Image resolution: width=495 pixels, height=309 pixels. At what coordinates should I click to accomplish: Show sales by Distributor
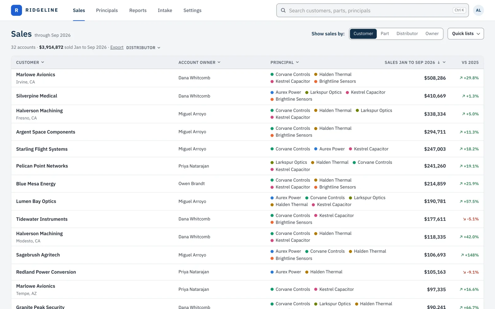coord(407,34)
